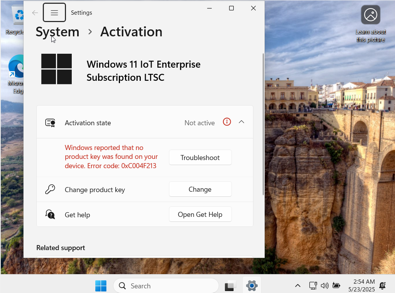Screen dimensions: 395x293
Task: Click Open Get Help button
Action: click(x=200, y=215)
